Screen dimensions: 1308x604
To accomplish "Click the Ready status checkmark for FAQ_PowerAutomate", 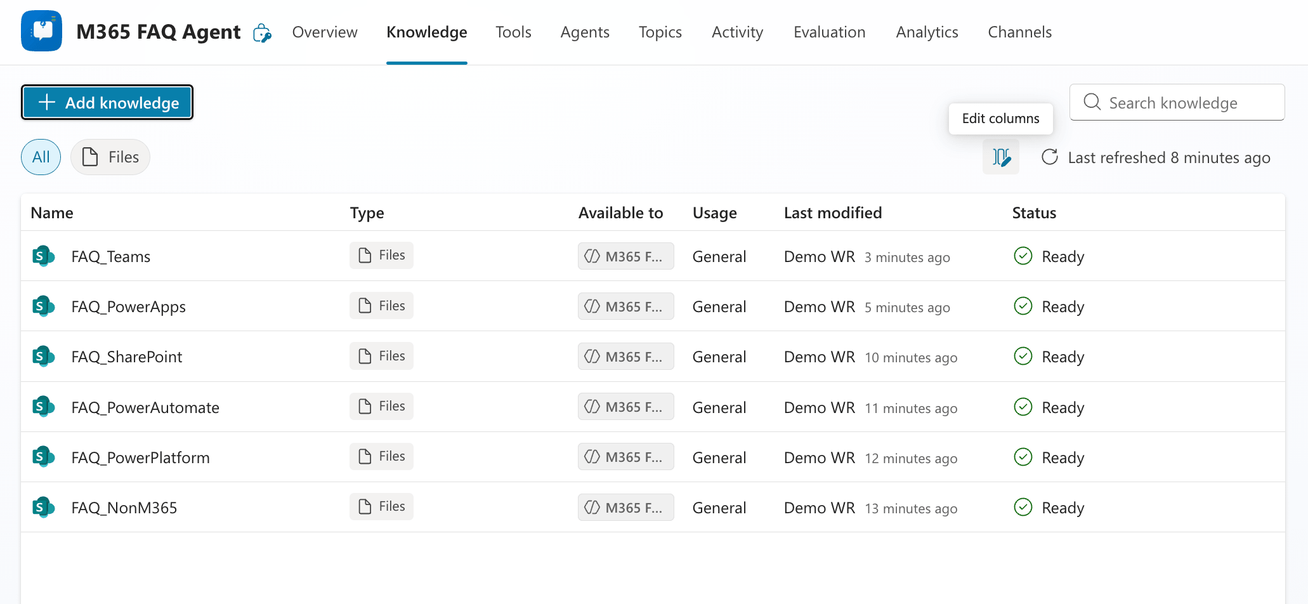I will [x=1023, y=406].
